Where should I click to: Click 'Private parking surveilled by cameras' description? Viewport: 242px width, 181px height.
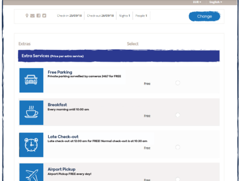[84, 76]
